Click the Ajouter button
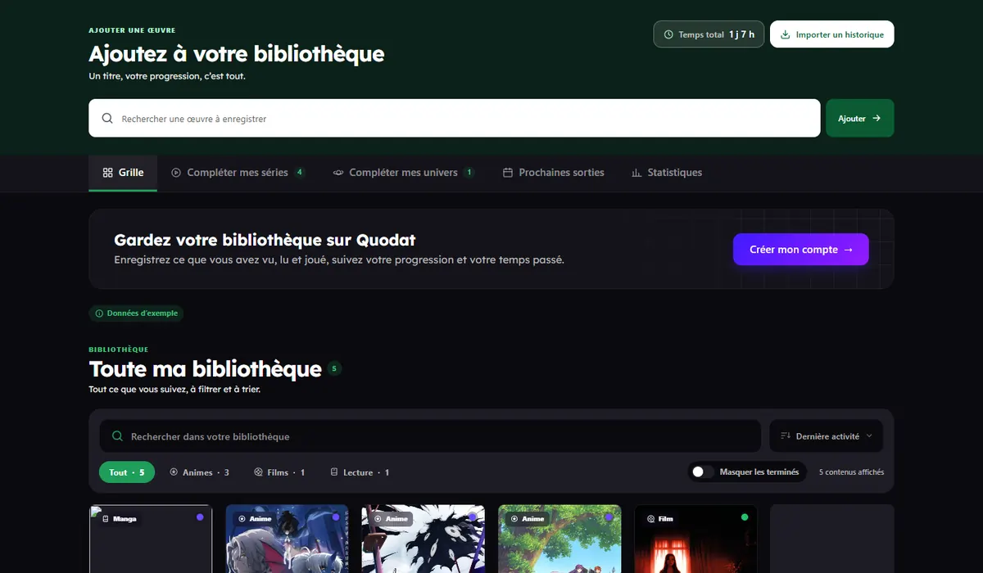Viewport: 983px width, 573px height. coord(860,119)
